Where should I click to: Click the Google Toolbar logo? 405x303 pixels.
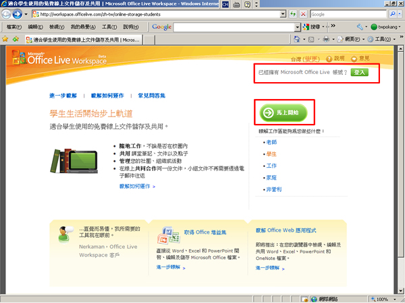click(x=162, y=27)
